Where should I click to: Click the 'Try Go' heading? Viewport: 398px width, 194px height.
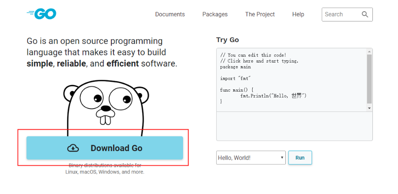227,40
